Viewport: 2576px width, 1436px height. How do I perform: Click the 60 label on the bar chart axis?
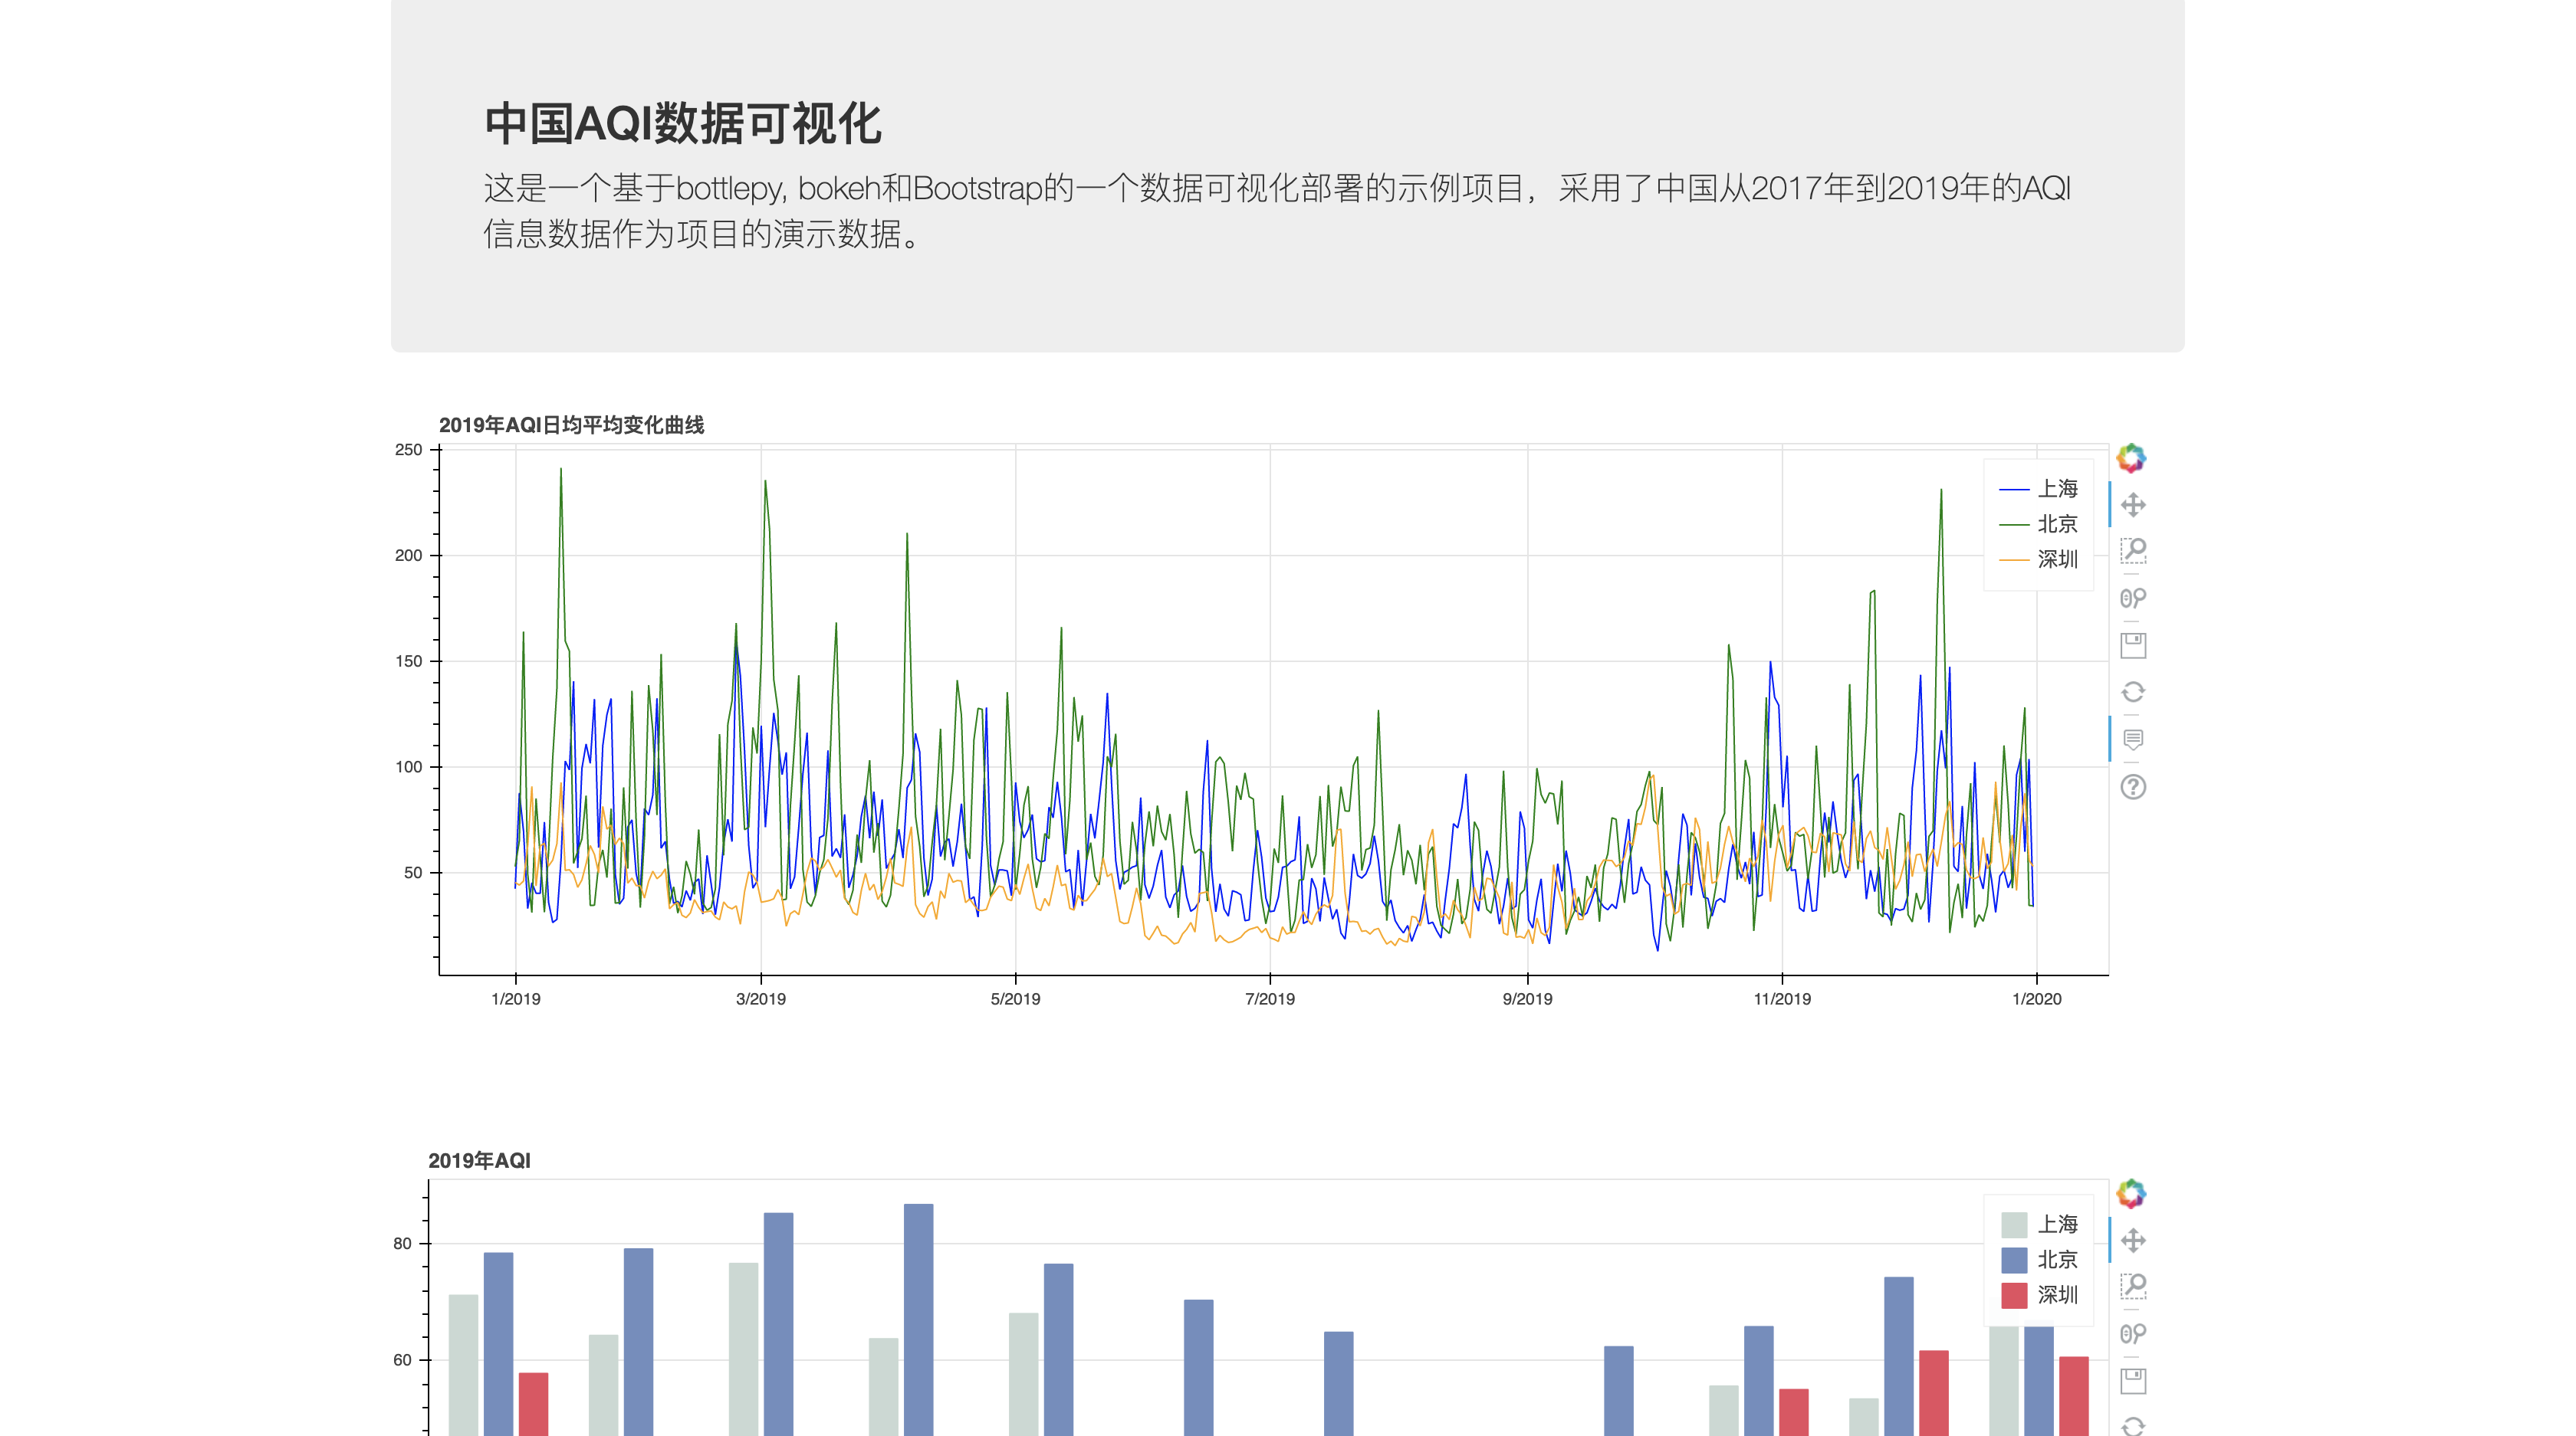402,1360
